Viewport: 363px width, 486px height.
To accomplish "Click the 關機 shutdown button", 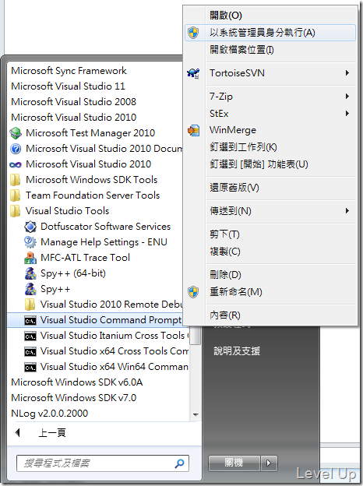I will click(x=234, y=463).
